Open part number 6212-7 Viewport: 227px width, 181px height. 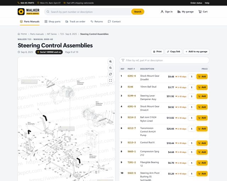pos(132,128)
